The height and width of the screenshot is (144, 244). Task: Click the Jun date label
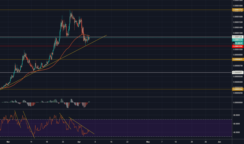[x=219, y=142]
